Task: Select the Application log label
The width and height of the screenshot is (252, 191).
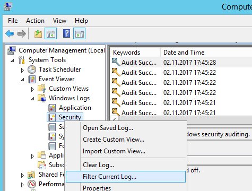Action: pyautogui.click(x=75, y=108)
